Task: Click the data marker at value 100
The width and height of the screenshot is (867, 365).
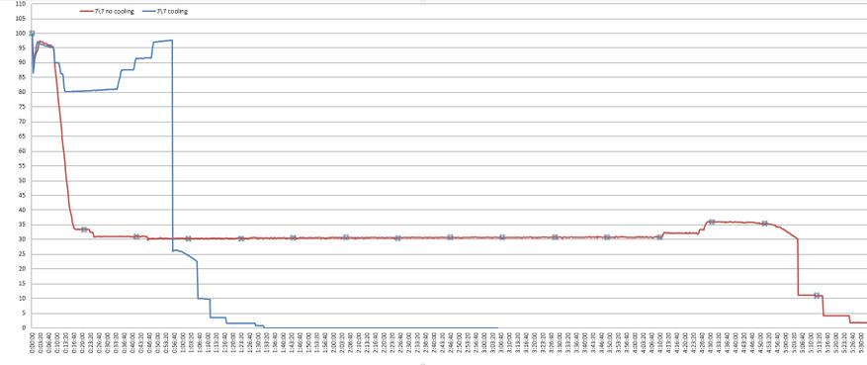Action: pyautogui.click(x=32, y=34)
